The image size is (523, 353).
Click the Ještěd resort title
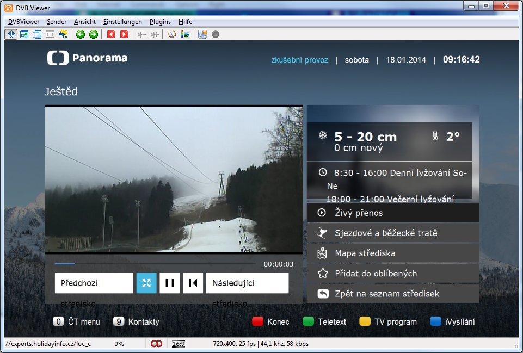[x=61, y=91]
